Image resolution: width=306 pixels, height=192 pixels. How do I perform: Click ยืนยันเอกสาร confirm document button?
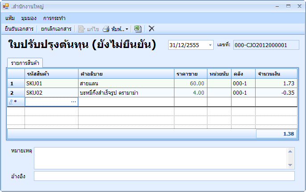point(19,29)
